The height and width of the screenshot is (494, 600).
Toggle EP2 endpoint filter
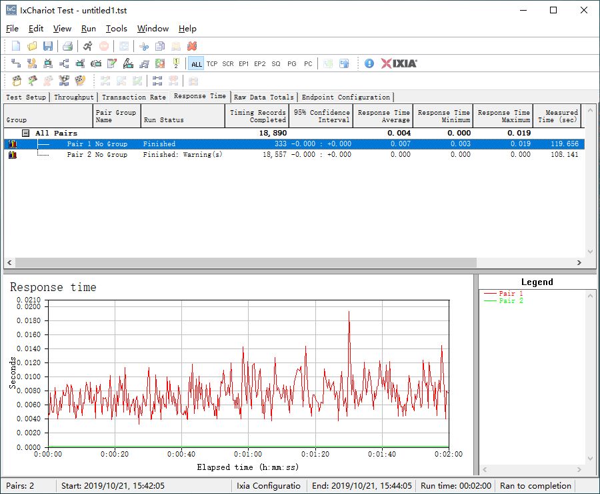pyautogui.click(x=260, y=63)
